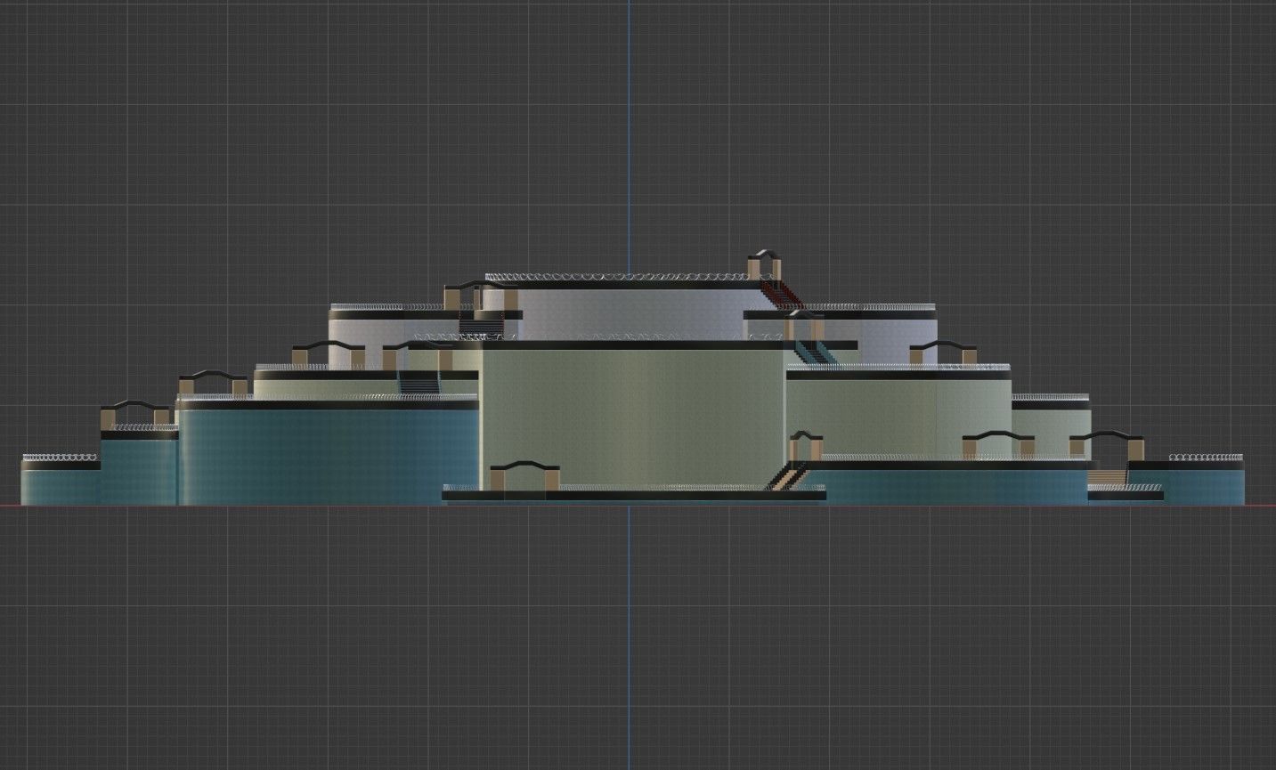Select the beige wooden stairs at far right base
Screen dimensions: 1276x770
pos(1107,476)
